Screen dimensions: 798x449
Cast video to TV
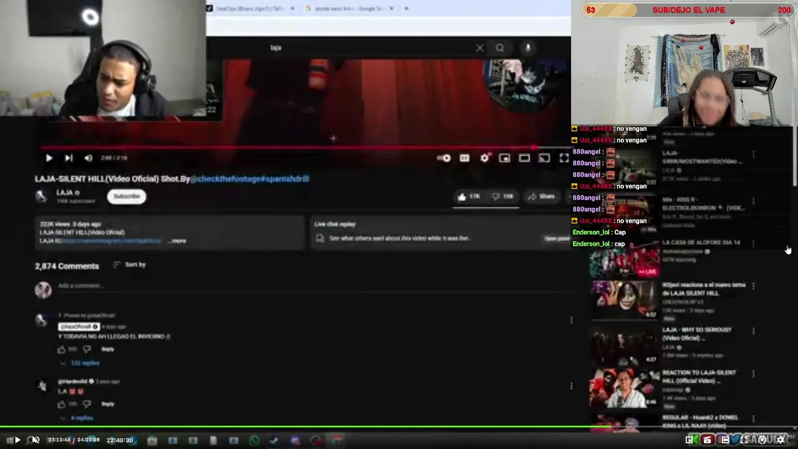click(544, 158)
